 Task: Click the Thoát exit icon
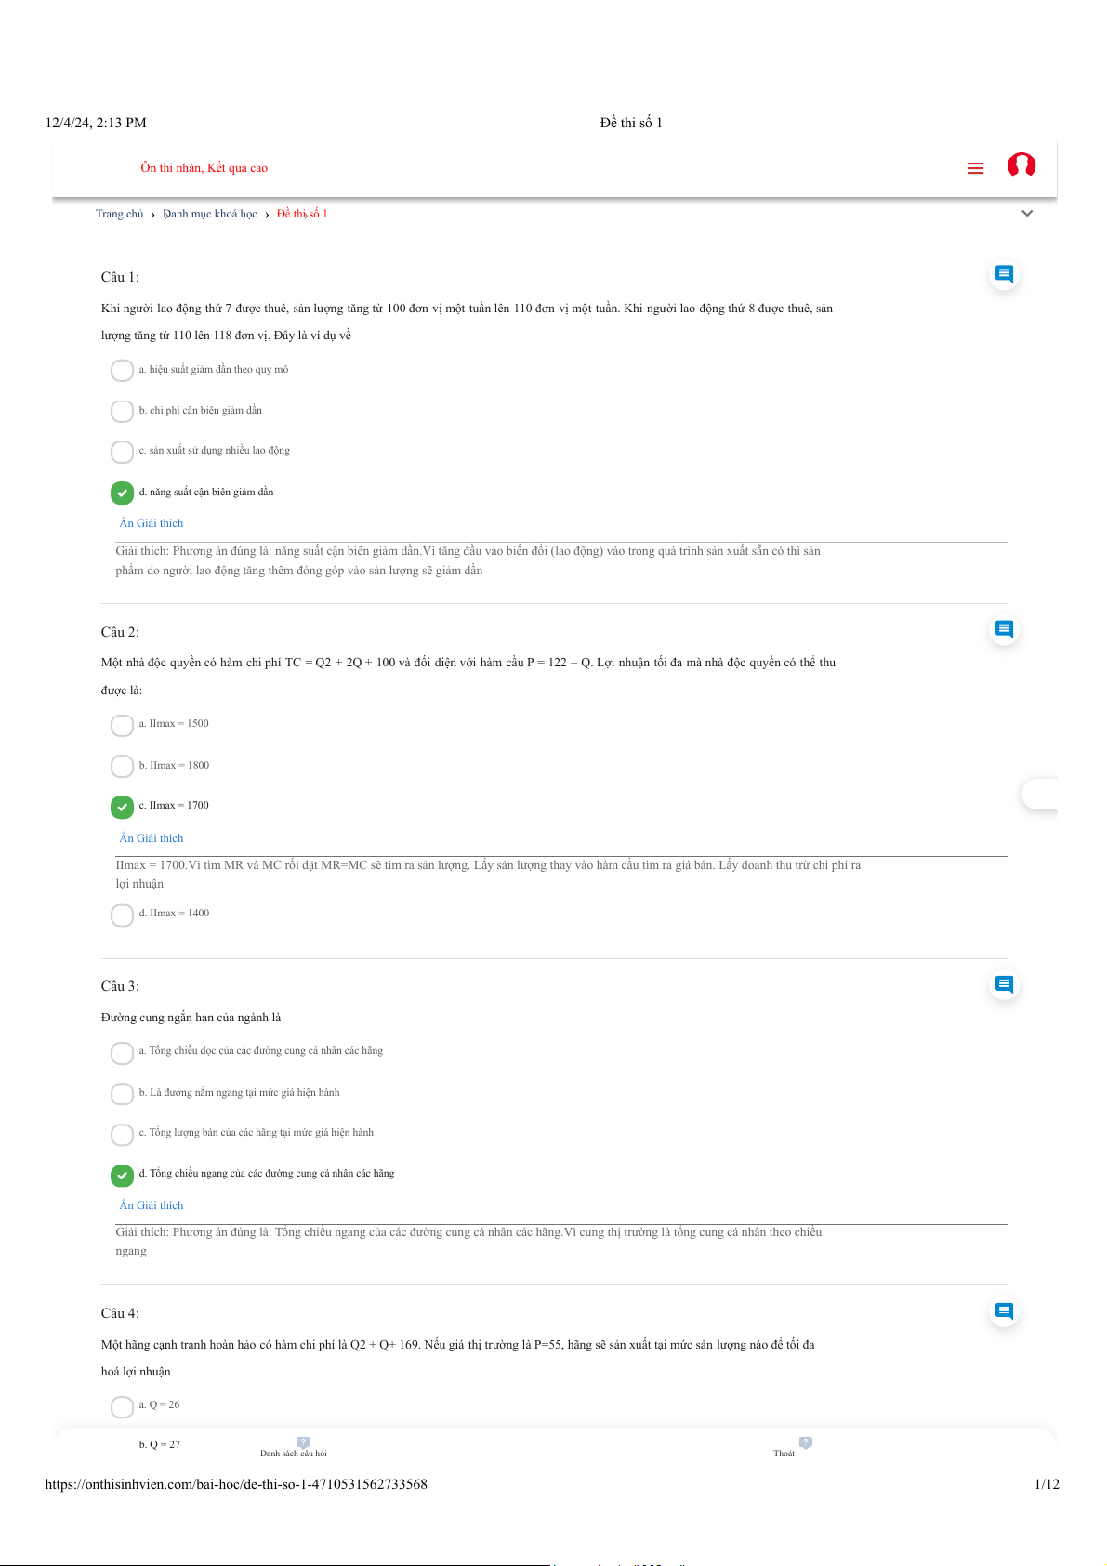(x=805, y=1442)
